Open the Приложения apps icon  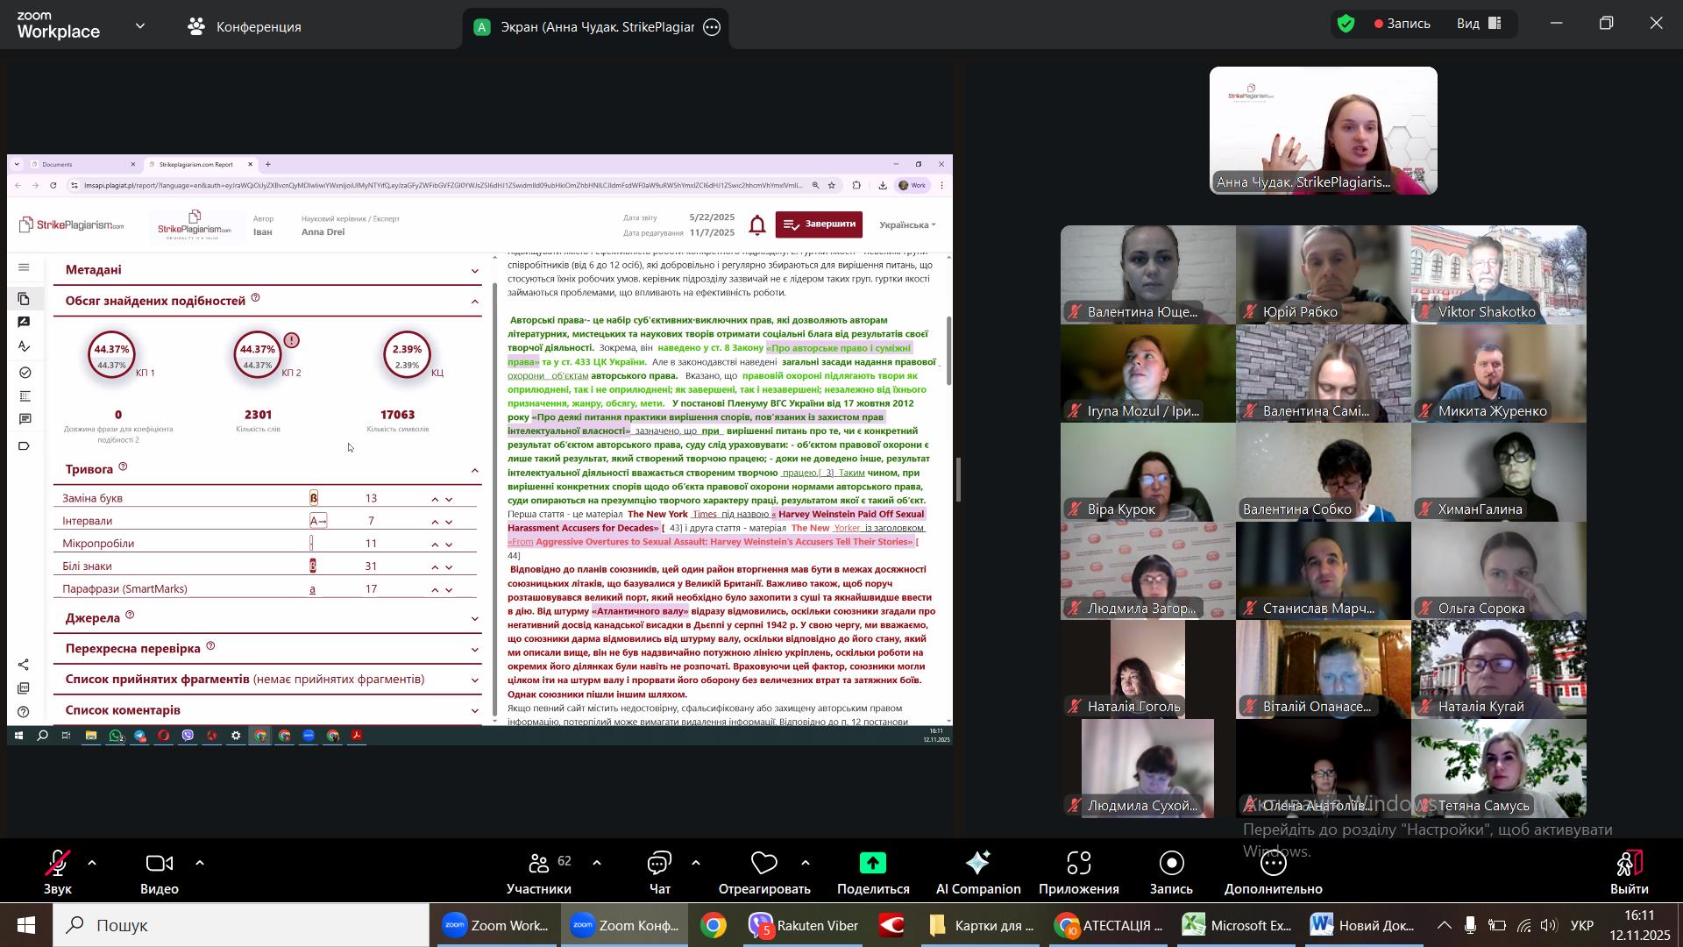click(1078, 865)
